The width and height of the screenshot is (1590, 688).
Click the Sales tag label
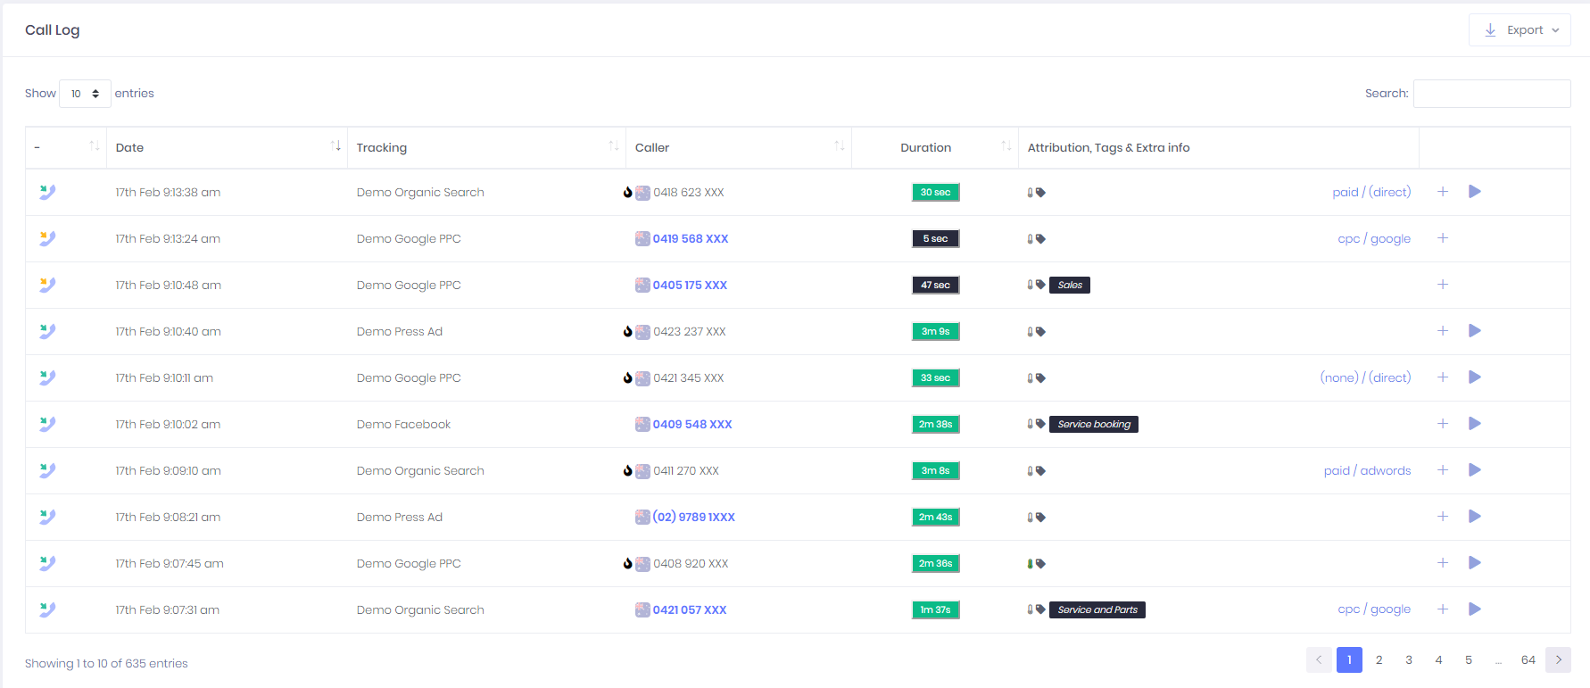[x=1070, y=285]
